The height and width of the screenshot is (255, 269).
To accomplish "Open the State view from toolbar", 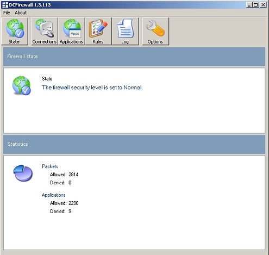I will click(15, 32).
